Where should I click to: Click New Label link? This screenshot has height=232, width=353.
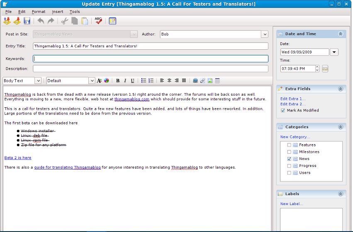[292, 204]
